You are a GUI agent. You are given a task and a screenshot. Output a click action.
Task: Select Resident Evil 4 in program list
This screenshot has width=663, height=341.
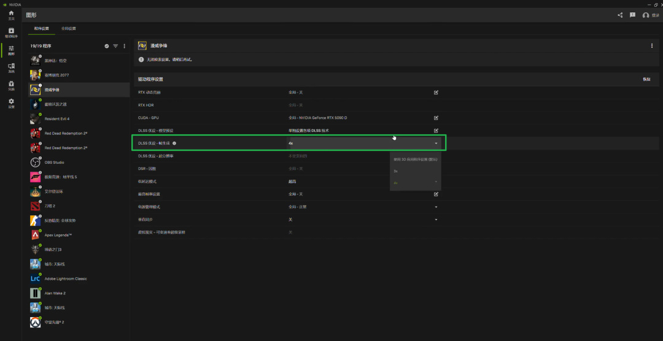[x=57, y=119]
